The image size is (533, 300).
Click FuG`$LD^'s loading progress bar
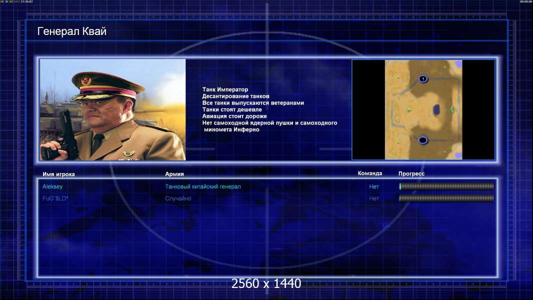coord(446,198)
